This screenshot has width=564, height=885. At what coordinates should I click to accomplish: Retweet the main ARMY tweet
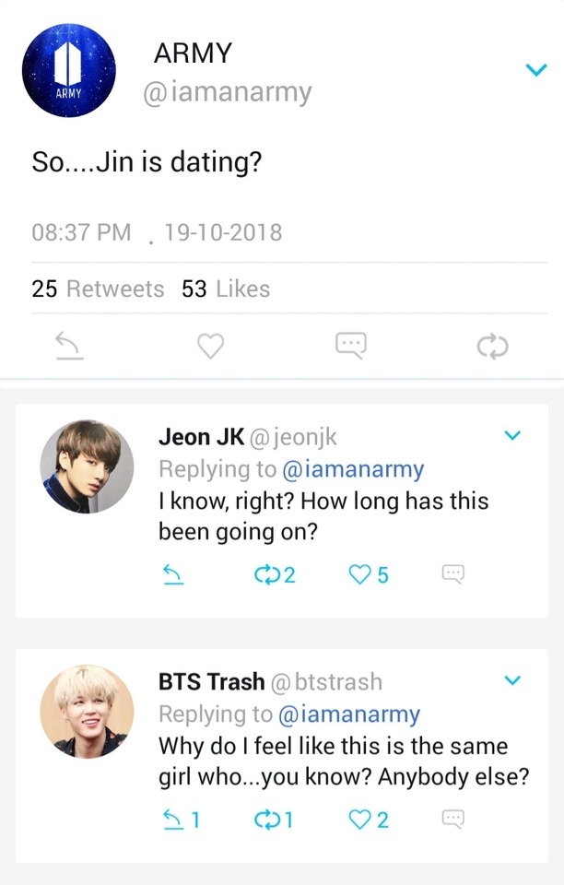click(x=492, y=346)
